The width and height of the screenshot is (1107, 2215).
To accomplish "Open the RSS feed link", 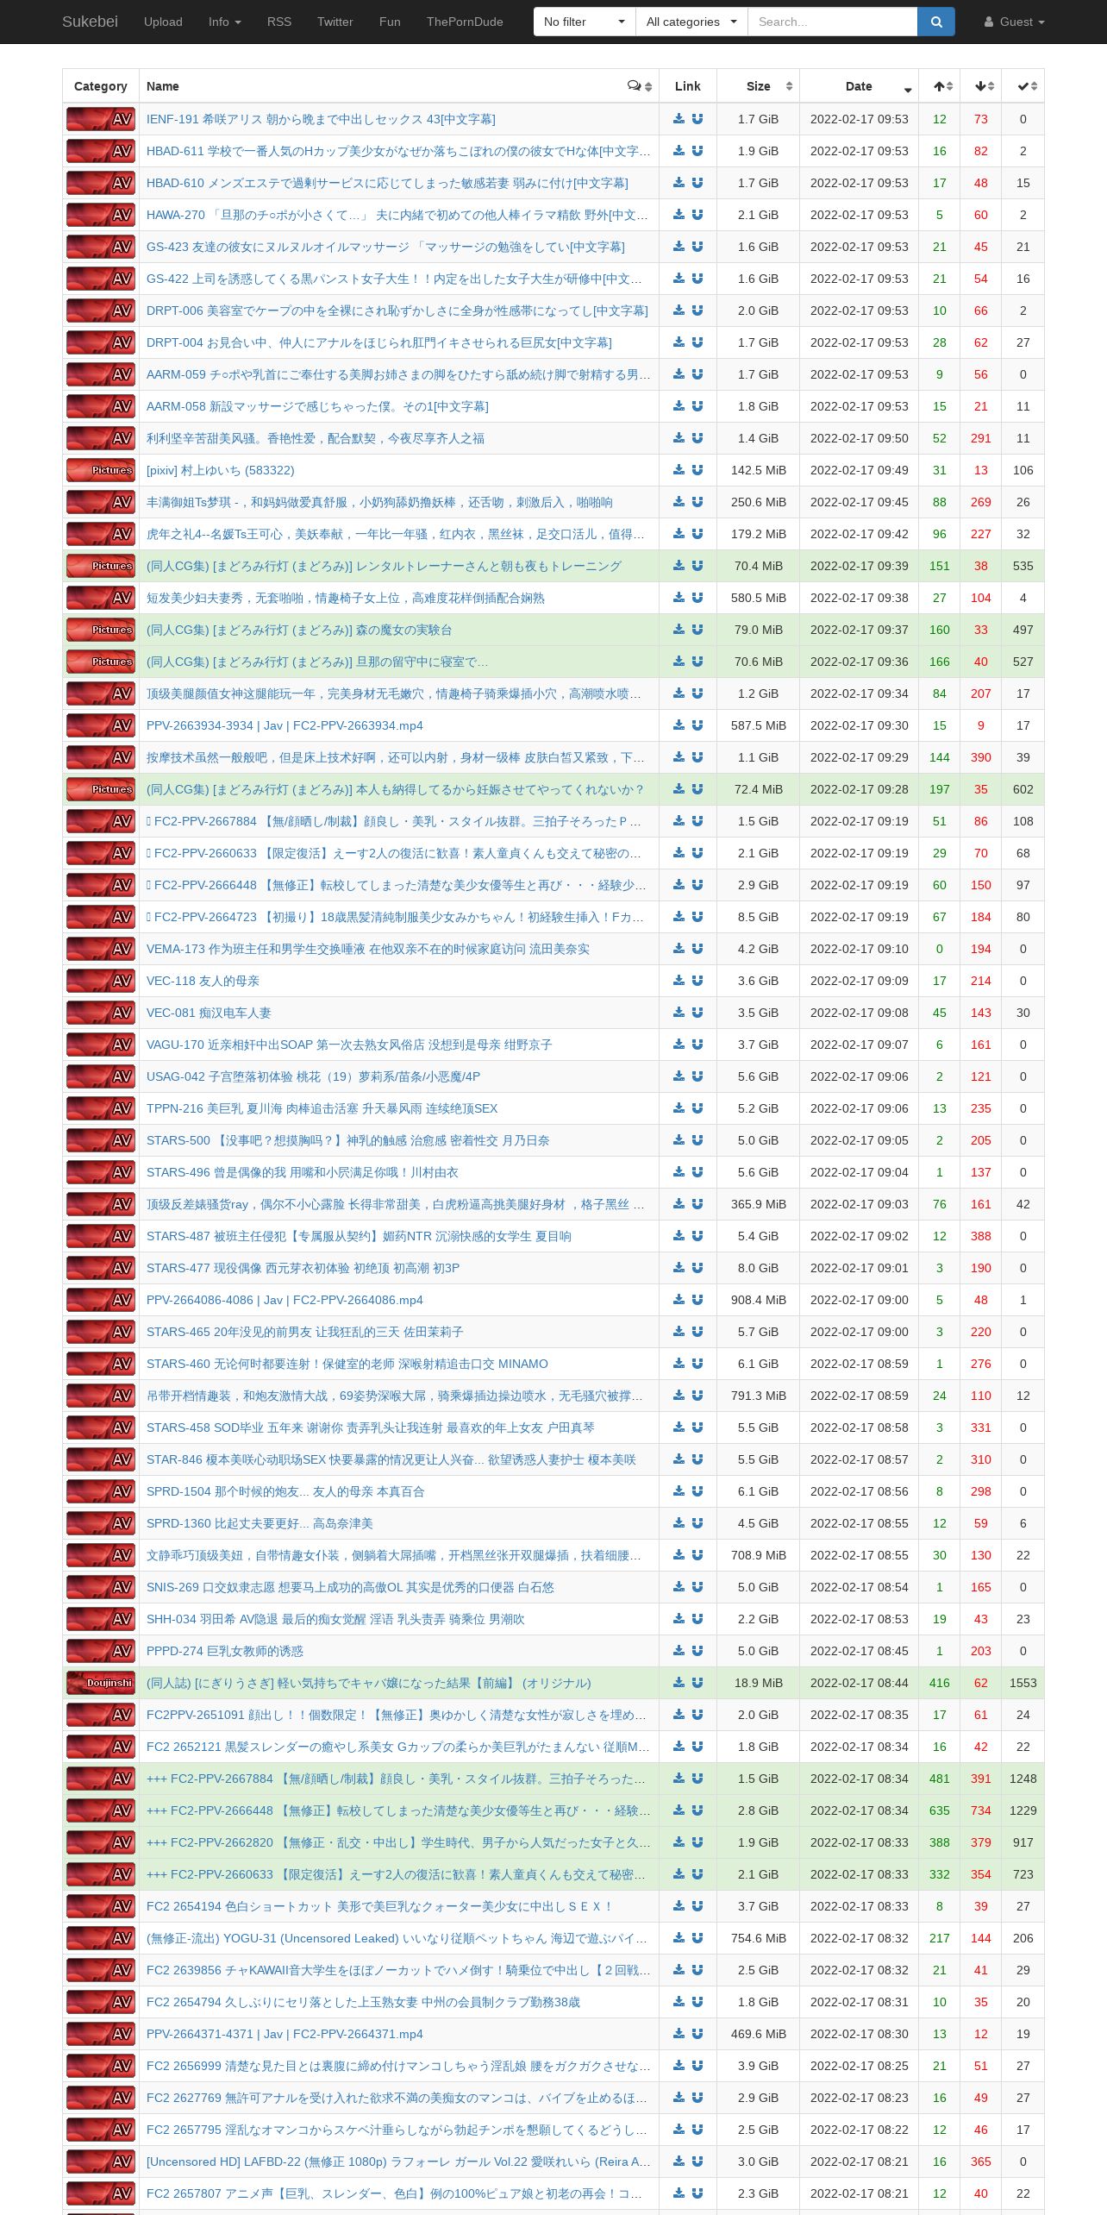I will click(279, 22).
